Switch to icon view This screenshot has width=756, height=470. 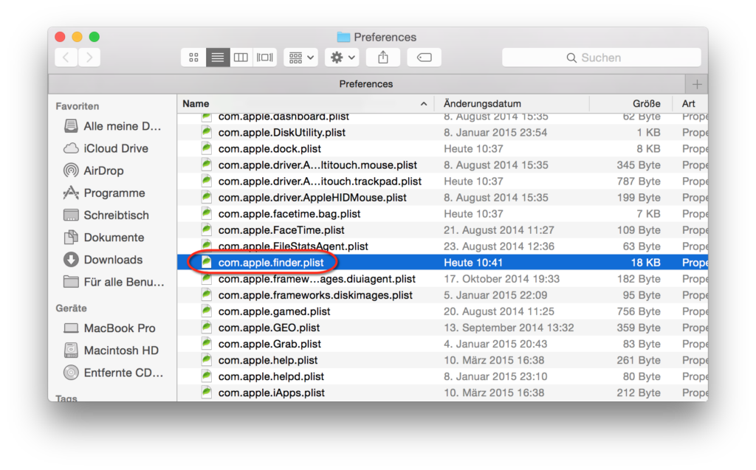click(194, 58)
